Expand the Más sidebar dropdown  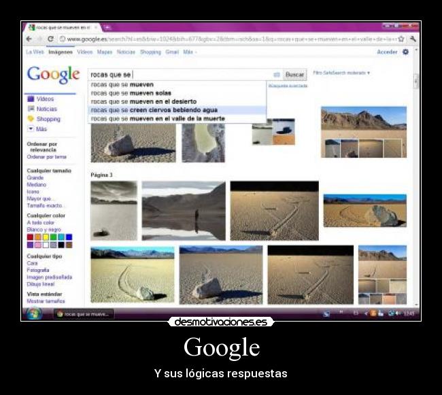(x=31, y=128)
